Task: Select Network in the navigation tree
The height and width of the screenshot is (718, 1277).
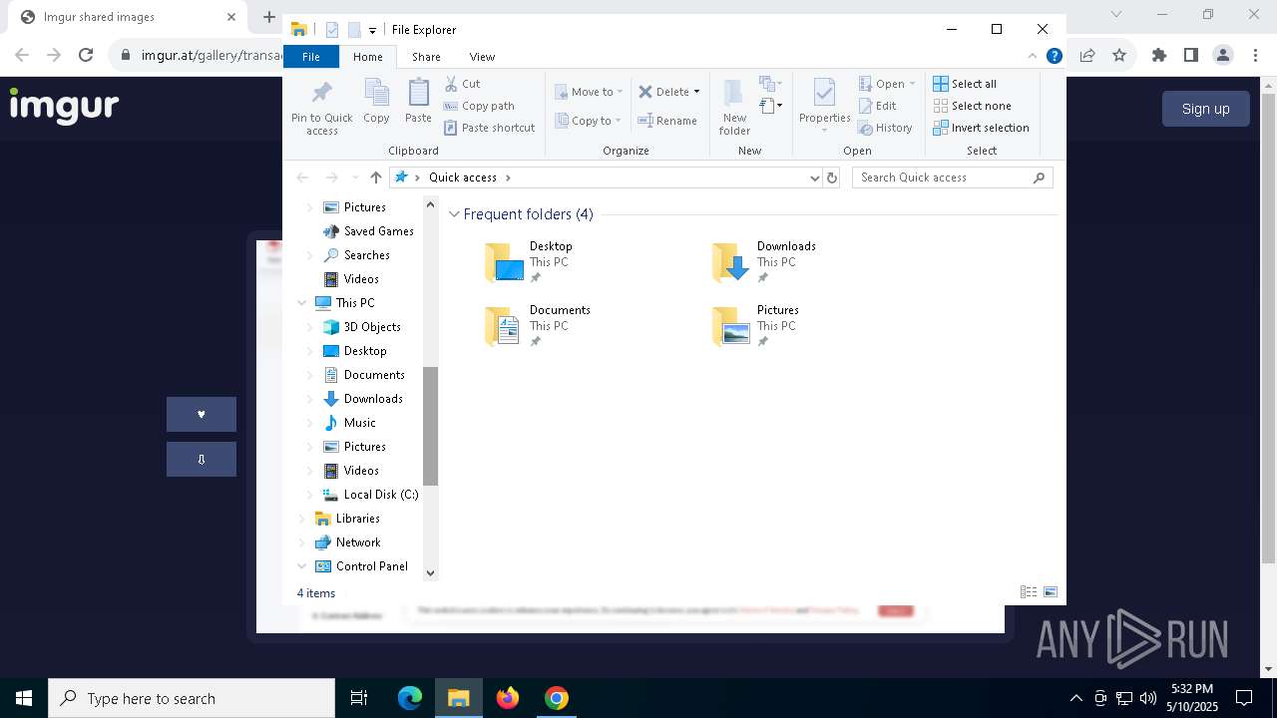Action: coord(357,542)
